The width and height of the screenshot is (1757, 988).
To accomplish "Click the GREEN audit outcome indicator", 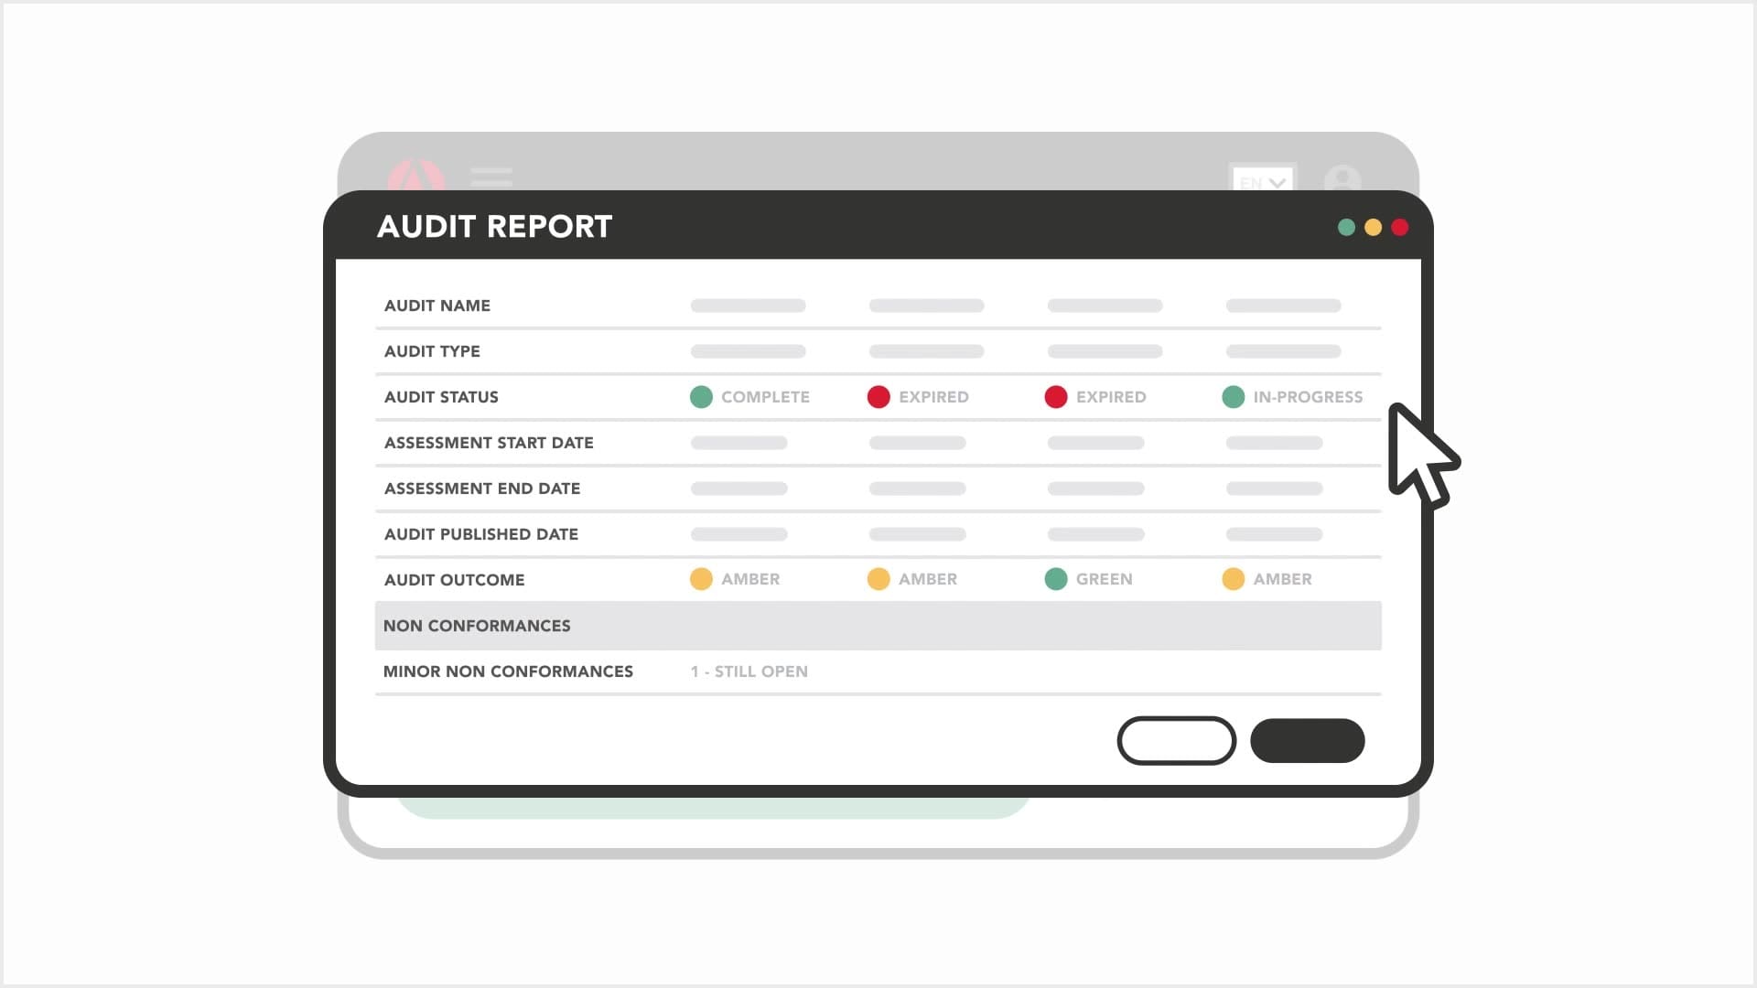I will click(x=1057, y=578).
